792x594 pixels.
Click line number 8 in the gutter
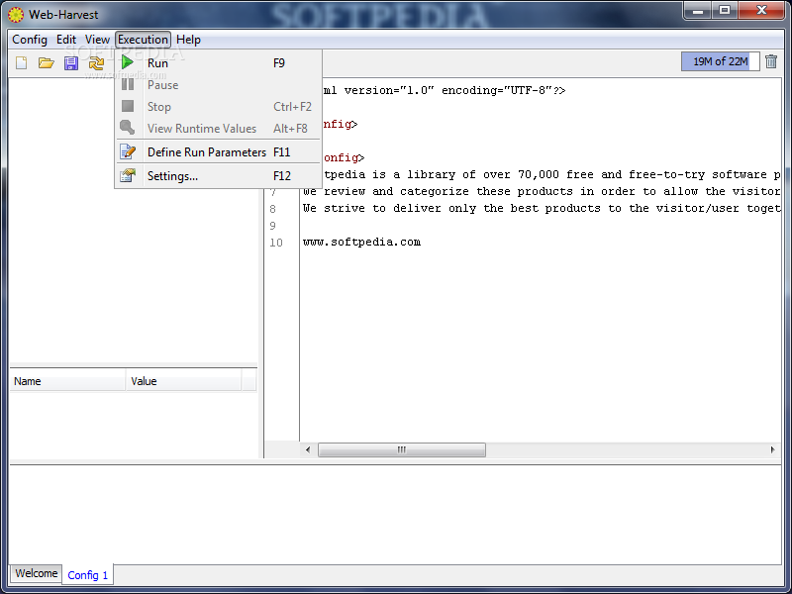(273, 209)
